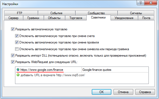159x99 pixels.
Task: Uncheck 'Отключить автоматическую торговлю при смене счета'
Action: (17, 36)
